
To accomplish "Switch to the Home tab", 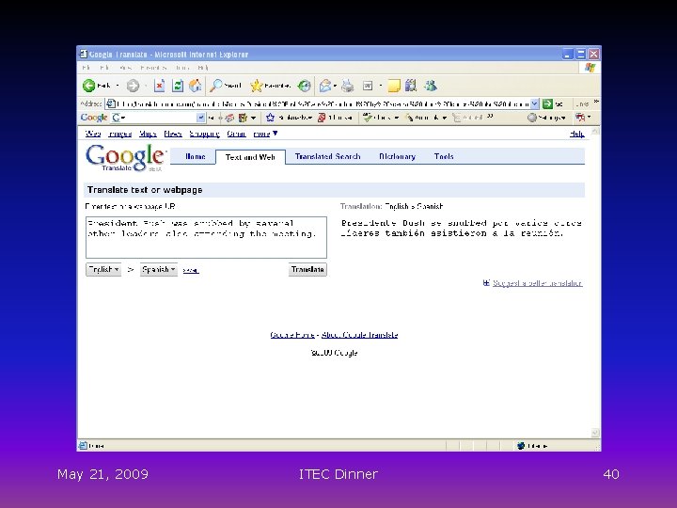I will pos(196,156).
